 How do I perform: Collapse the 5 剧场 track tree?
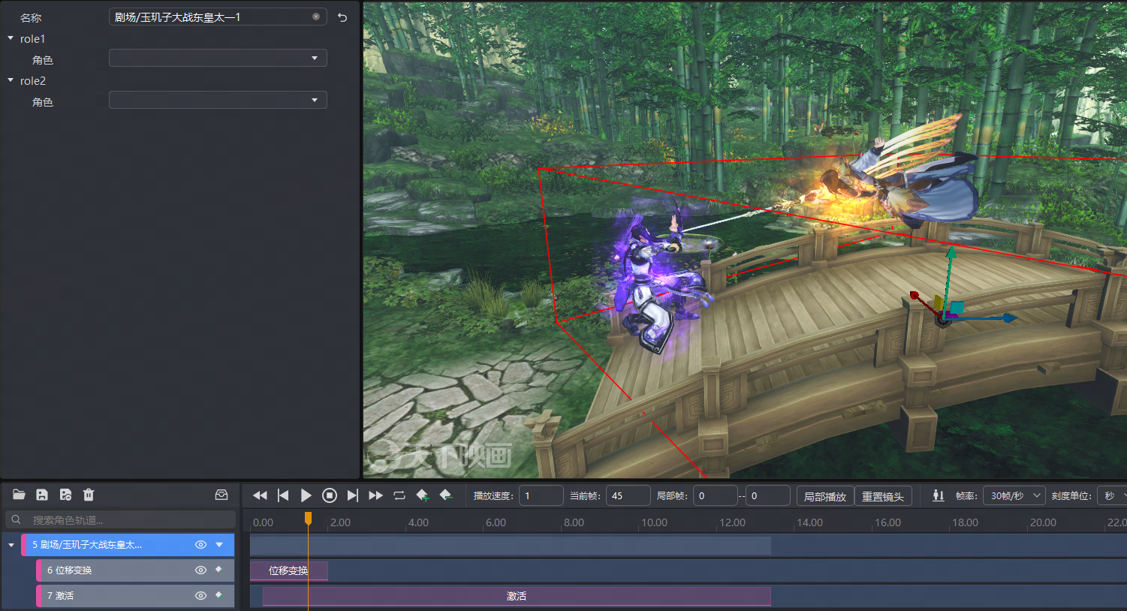[11, 545]
